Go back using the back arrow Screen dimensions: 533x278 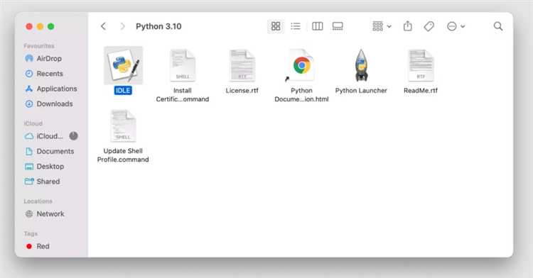(103, 26)
